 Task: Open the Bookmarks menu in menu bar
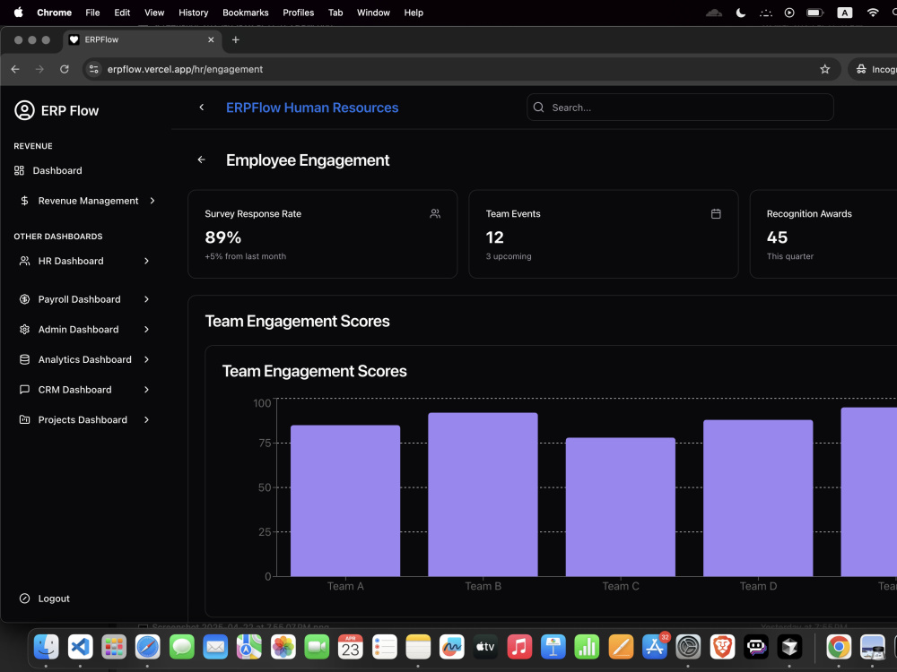coord(246,13)
